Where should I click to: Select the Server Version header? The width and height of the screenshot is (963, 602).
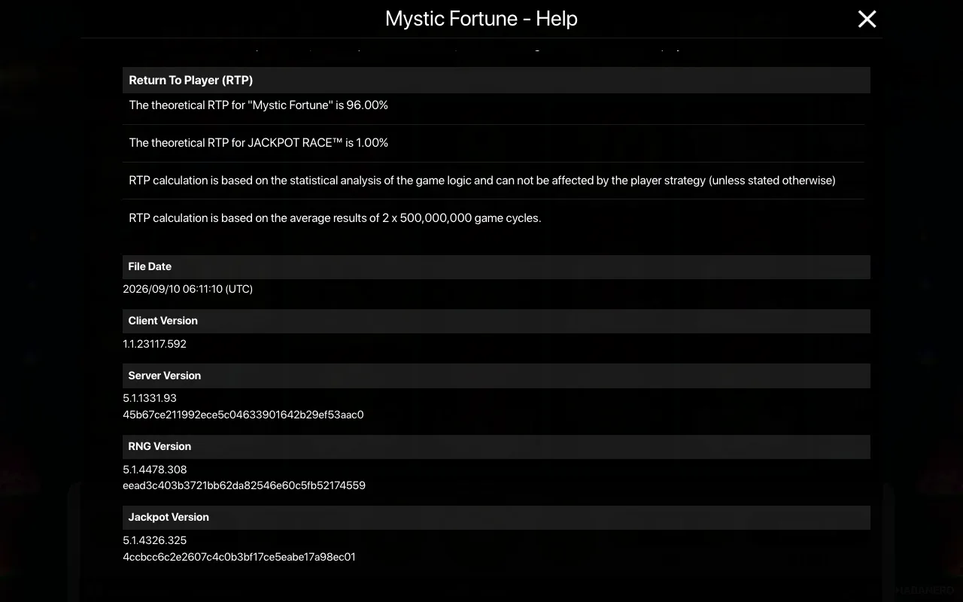497,375
